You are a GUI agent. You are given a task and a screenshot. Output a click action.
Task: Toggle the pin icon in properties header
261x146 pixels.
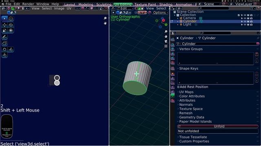click(x=258, y=38)
